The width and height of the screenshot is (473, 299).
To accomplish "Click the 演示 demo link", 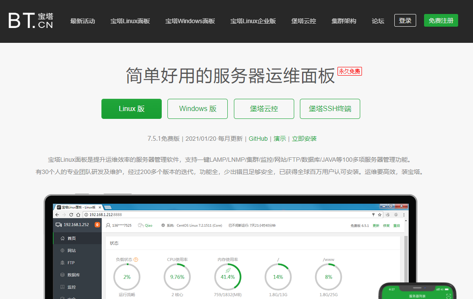I will coord(280,139).
